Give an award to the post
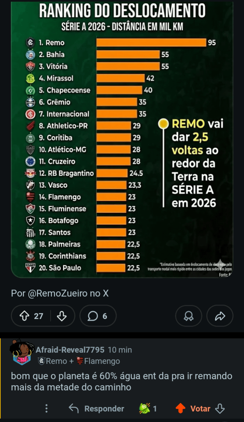The width and height of the screenshot is (244, 422). tap(188, 316)
